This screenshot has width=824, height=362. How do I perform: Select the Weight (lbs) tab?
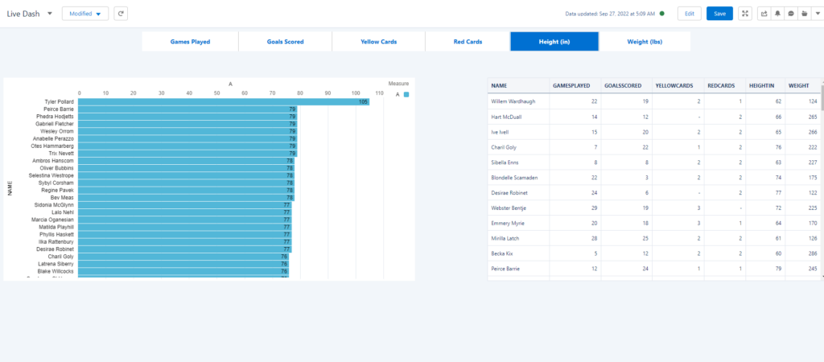[645, 42]
